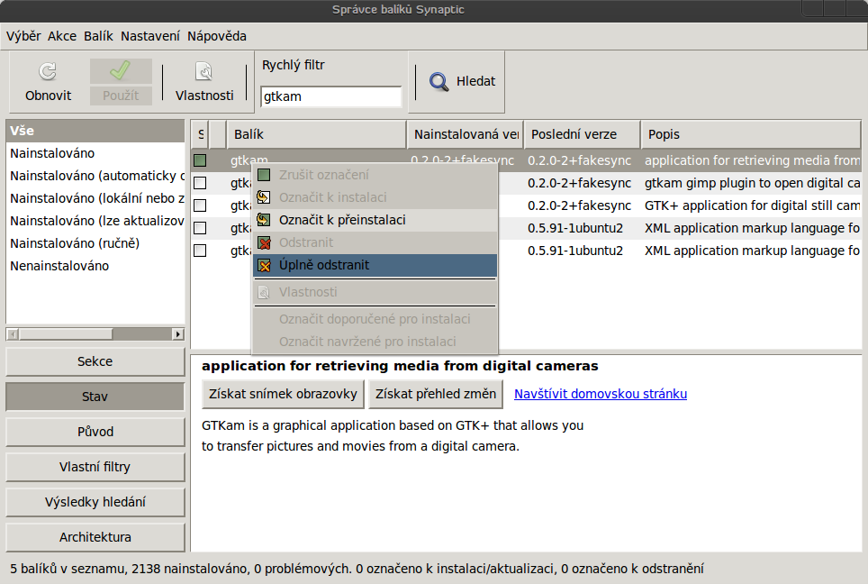Select Nainstalováno (lokální nebo z) entry
868x584 pixels.
[x=95, y=198]
